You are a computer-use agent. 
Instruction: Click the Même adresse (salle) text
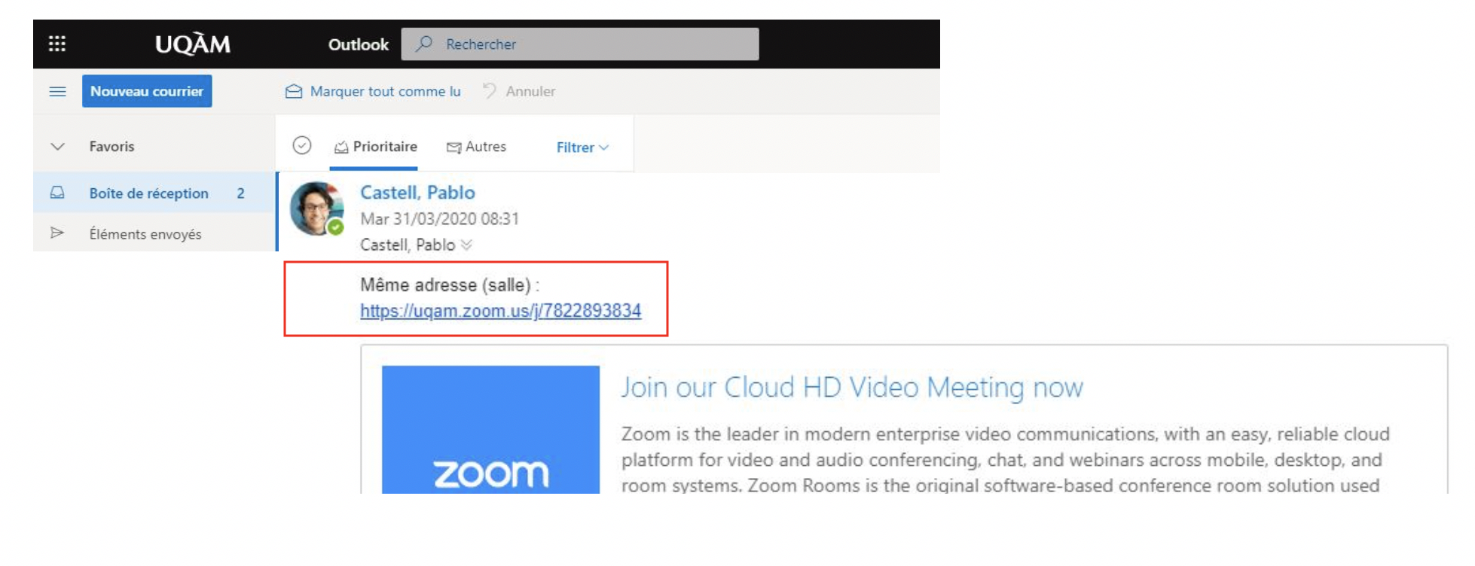pos(450,285)
